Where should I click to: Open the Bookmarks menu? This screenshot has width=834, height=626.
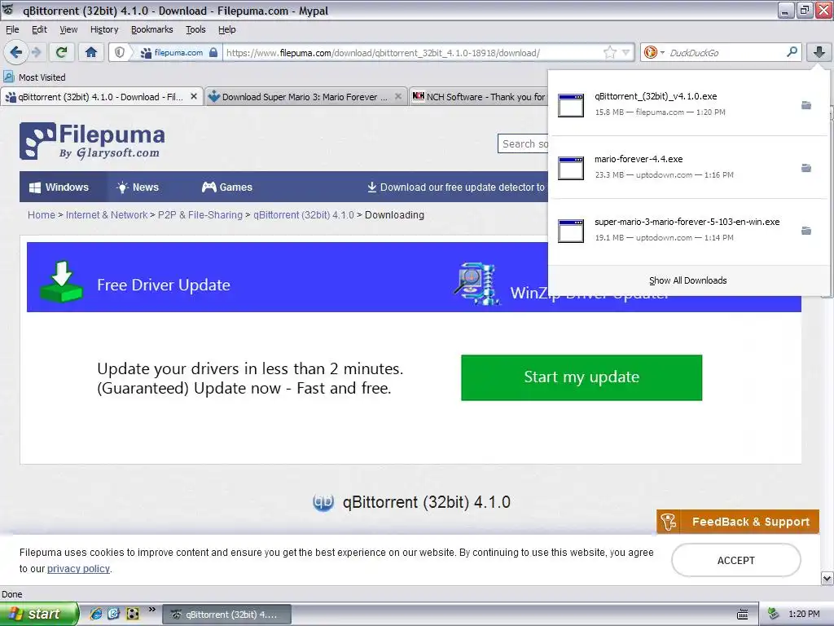coord(152,29)
